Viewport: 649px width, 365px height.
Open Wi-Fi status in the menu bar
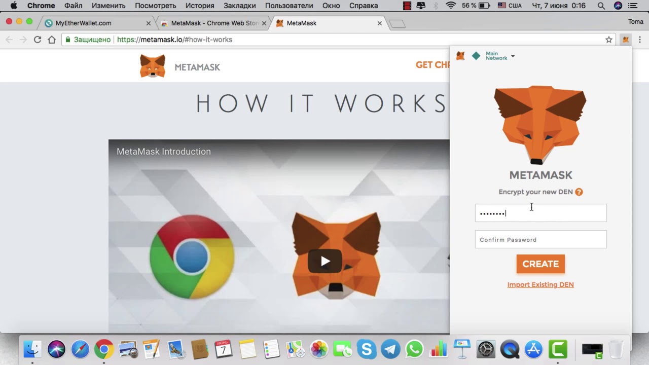pyautogui.click(x=450, y=6)
